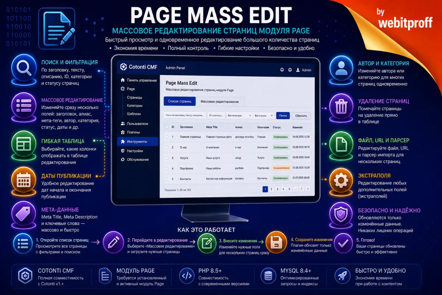
Task: Click the Обслуживание cog icon
Action: tap(123, 159)
